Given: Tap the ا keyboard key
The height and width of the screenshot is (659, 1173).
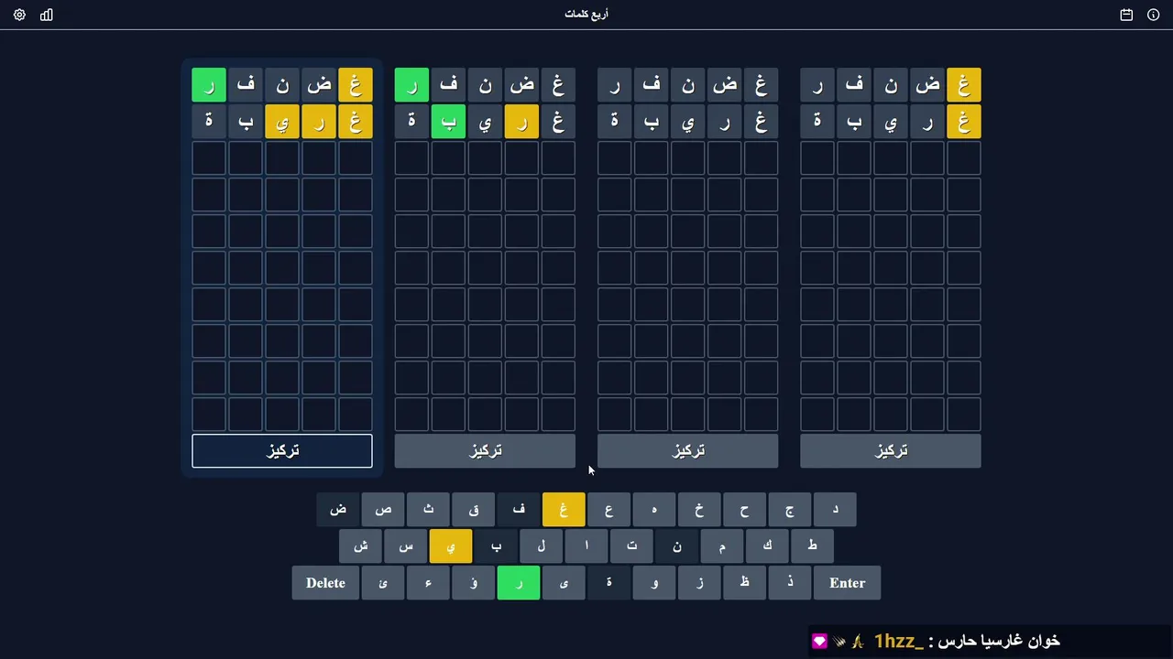Looking at the screenshot, I should (x=586, y=546).
